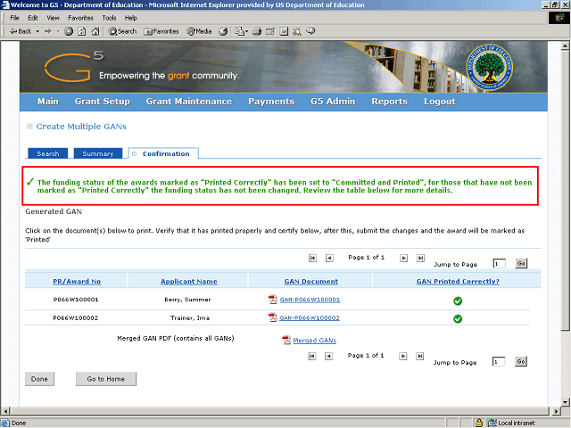Open the View menu
The image size is (571, 428).
(53, 18)
